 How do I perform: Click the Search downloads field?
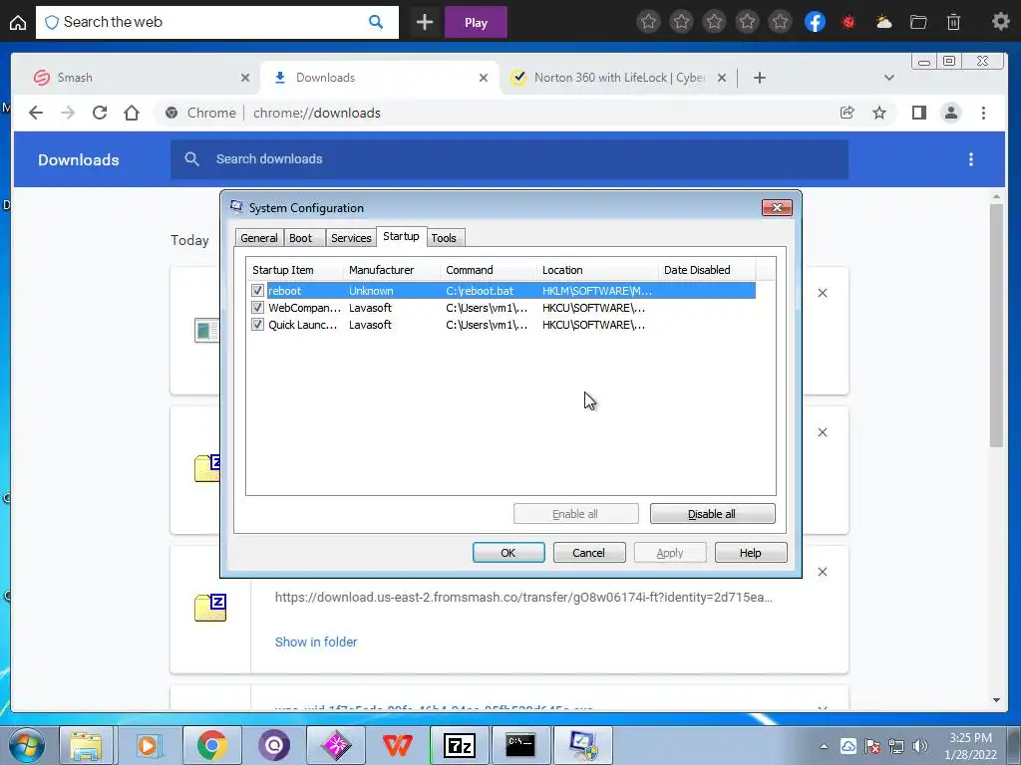point(510,159)
